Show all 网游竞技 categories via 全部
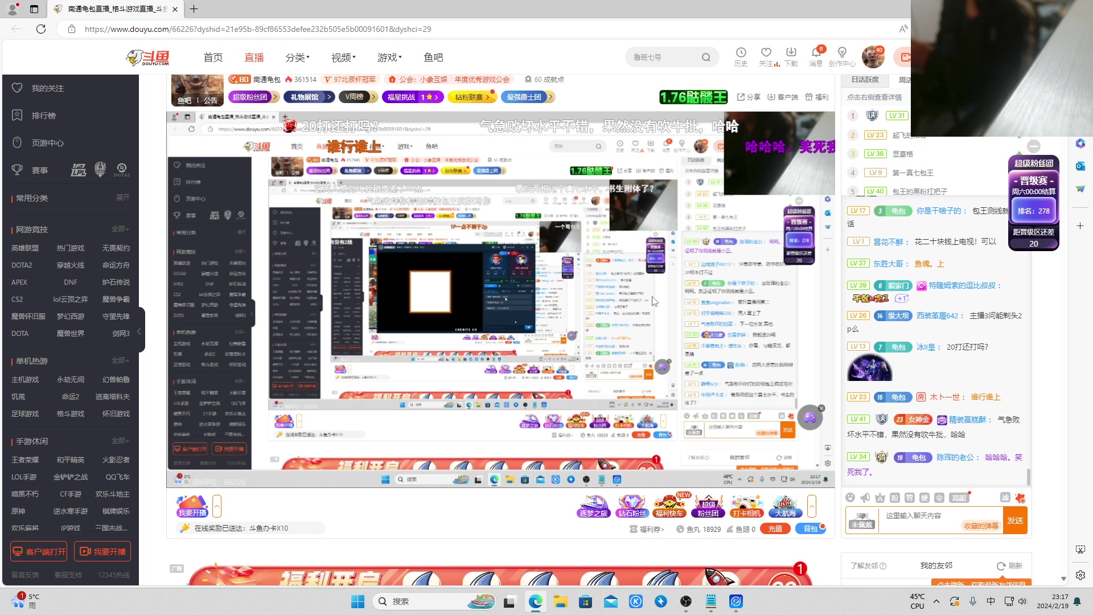The height and width of the screenshot is (615, 1093). click(x=120, y=229)
